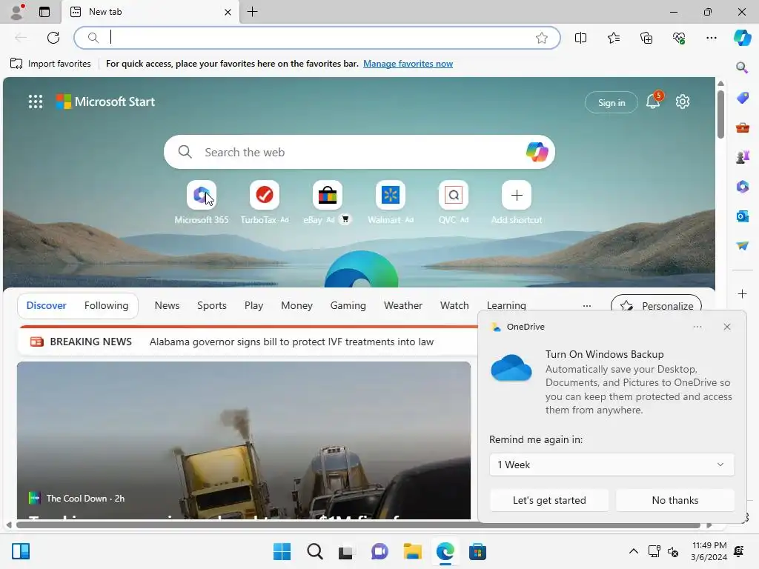Image resolution: width=759 pixels, height=569 pixels.
Task: Open Windows Start menu
Action: coord(282,551)
